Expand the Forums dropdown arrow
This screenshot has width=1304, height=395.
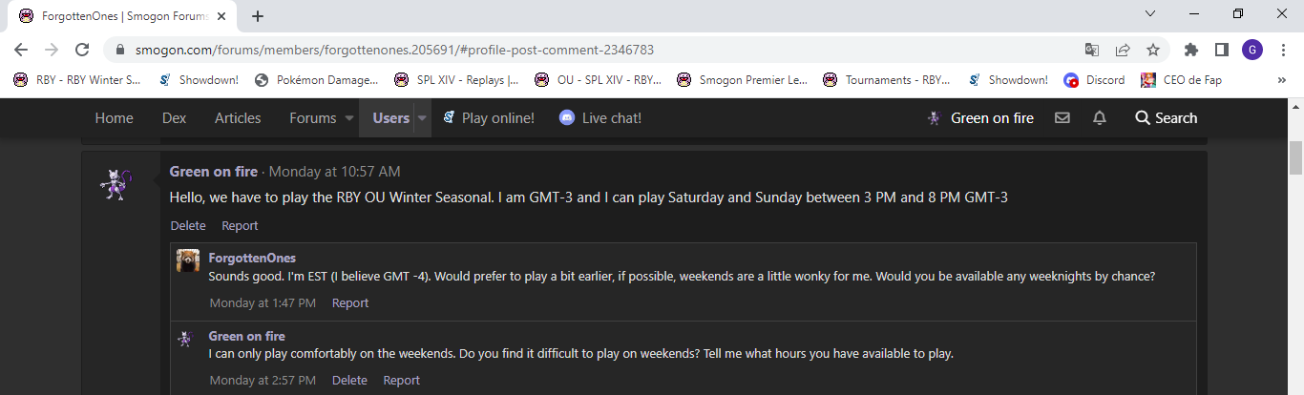point(349,118)
